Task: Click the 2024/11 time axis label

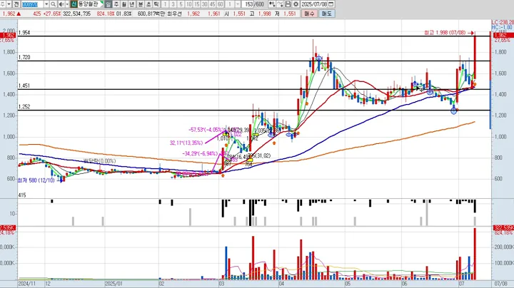Action: [x=27, y=284]
